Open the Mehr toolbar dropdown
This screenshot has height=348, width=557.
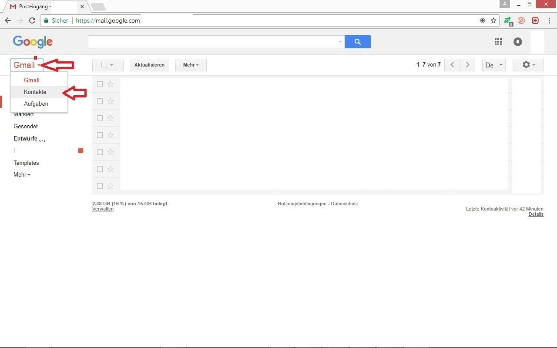pos(191,65)
